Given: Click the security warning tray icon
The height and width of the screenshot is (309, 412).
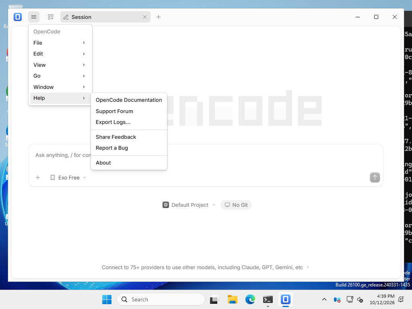Looking at the screenshot, I should click(x=337, y=299).
